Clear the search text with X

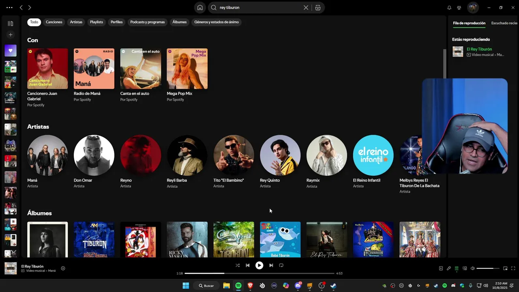point(306,7)
